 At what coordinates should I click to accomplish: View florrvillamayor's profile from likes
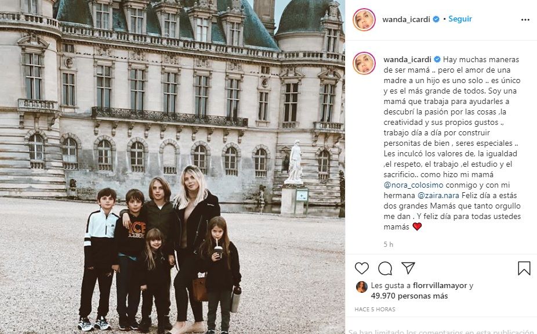pyautogui.click(x=440, y=286)
